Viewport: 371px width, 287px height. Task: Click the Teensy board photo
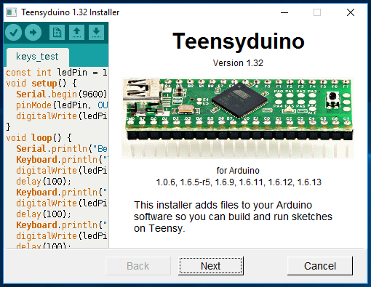coord(238,118)
